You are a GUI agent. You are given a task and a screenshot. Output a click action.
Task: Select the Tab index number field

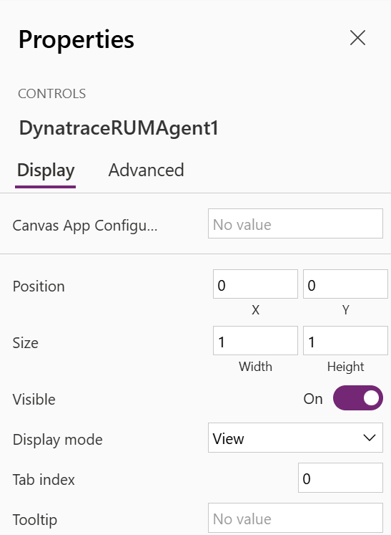[340, 478]
